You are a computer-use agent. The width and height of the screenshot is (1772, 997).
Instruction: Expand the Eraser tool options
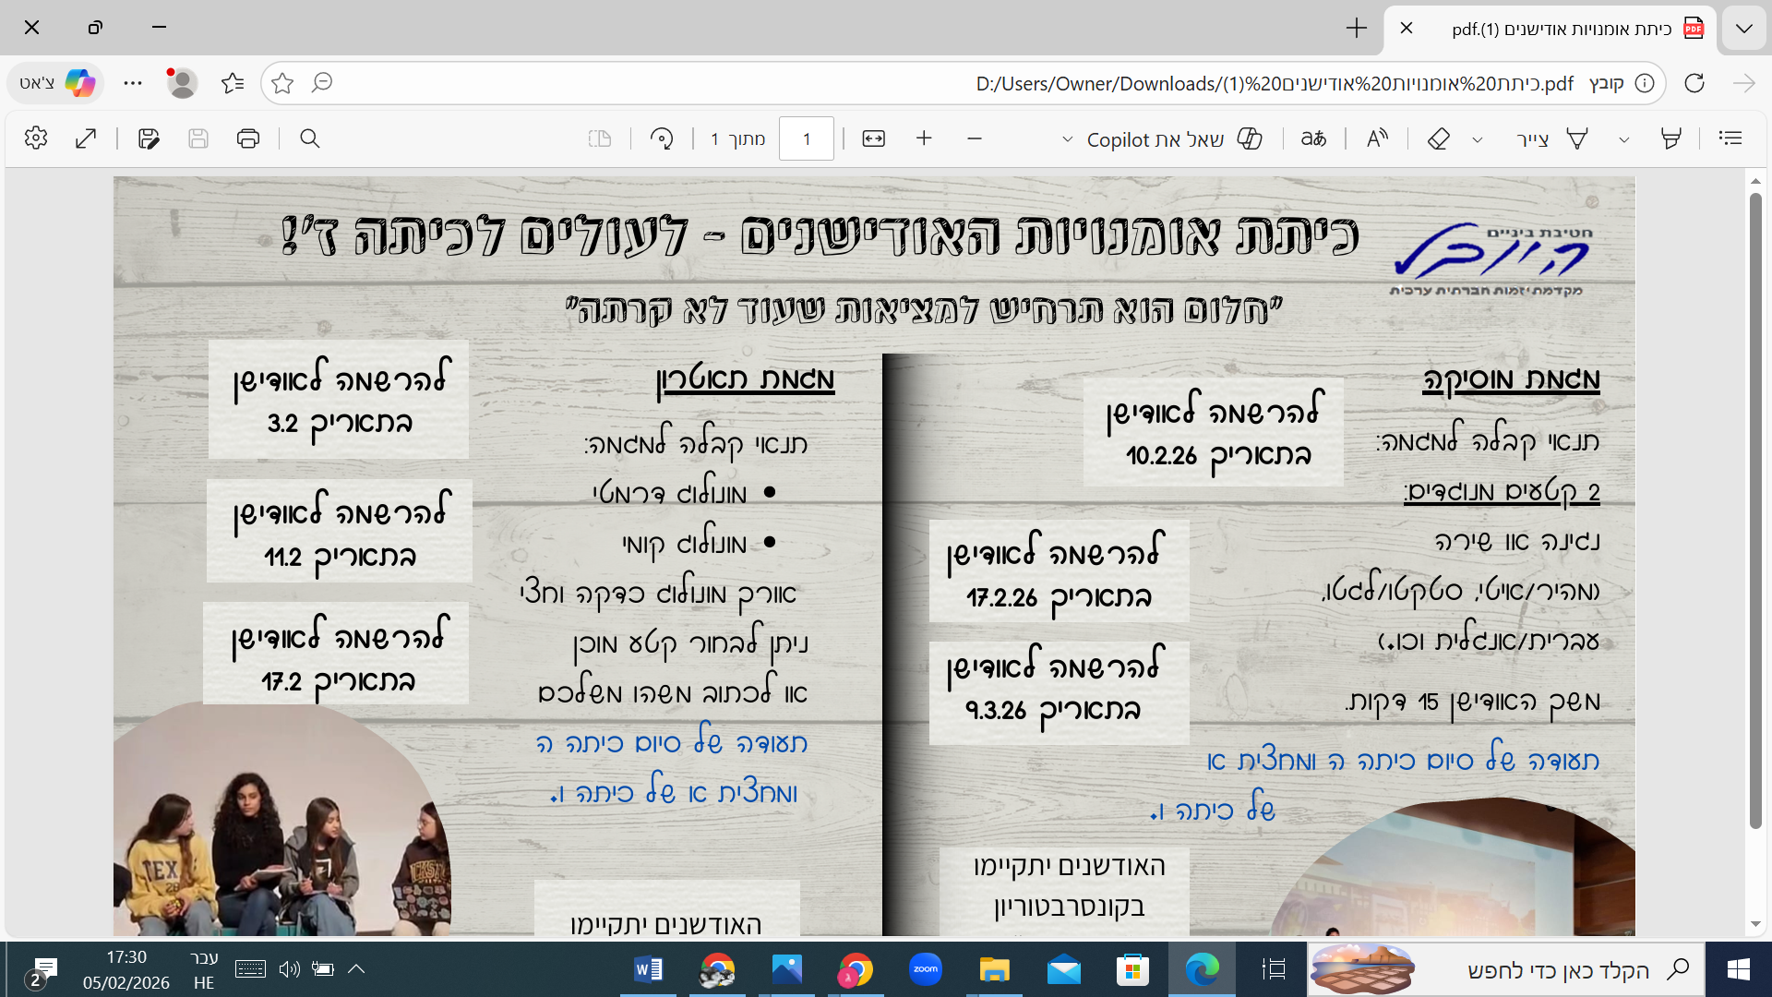point(1479,138)
